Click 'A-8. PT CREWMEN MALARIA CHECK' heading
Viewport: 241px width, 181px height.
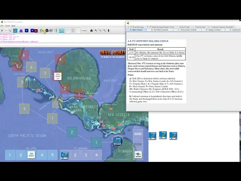(148, 41)
